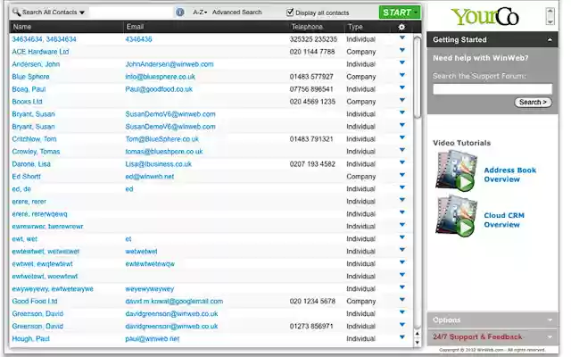Open contact ed, de

click(21, 189)
